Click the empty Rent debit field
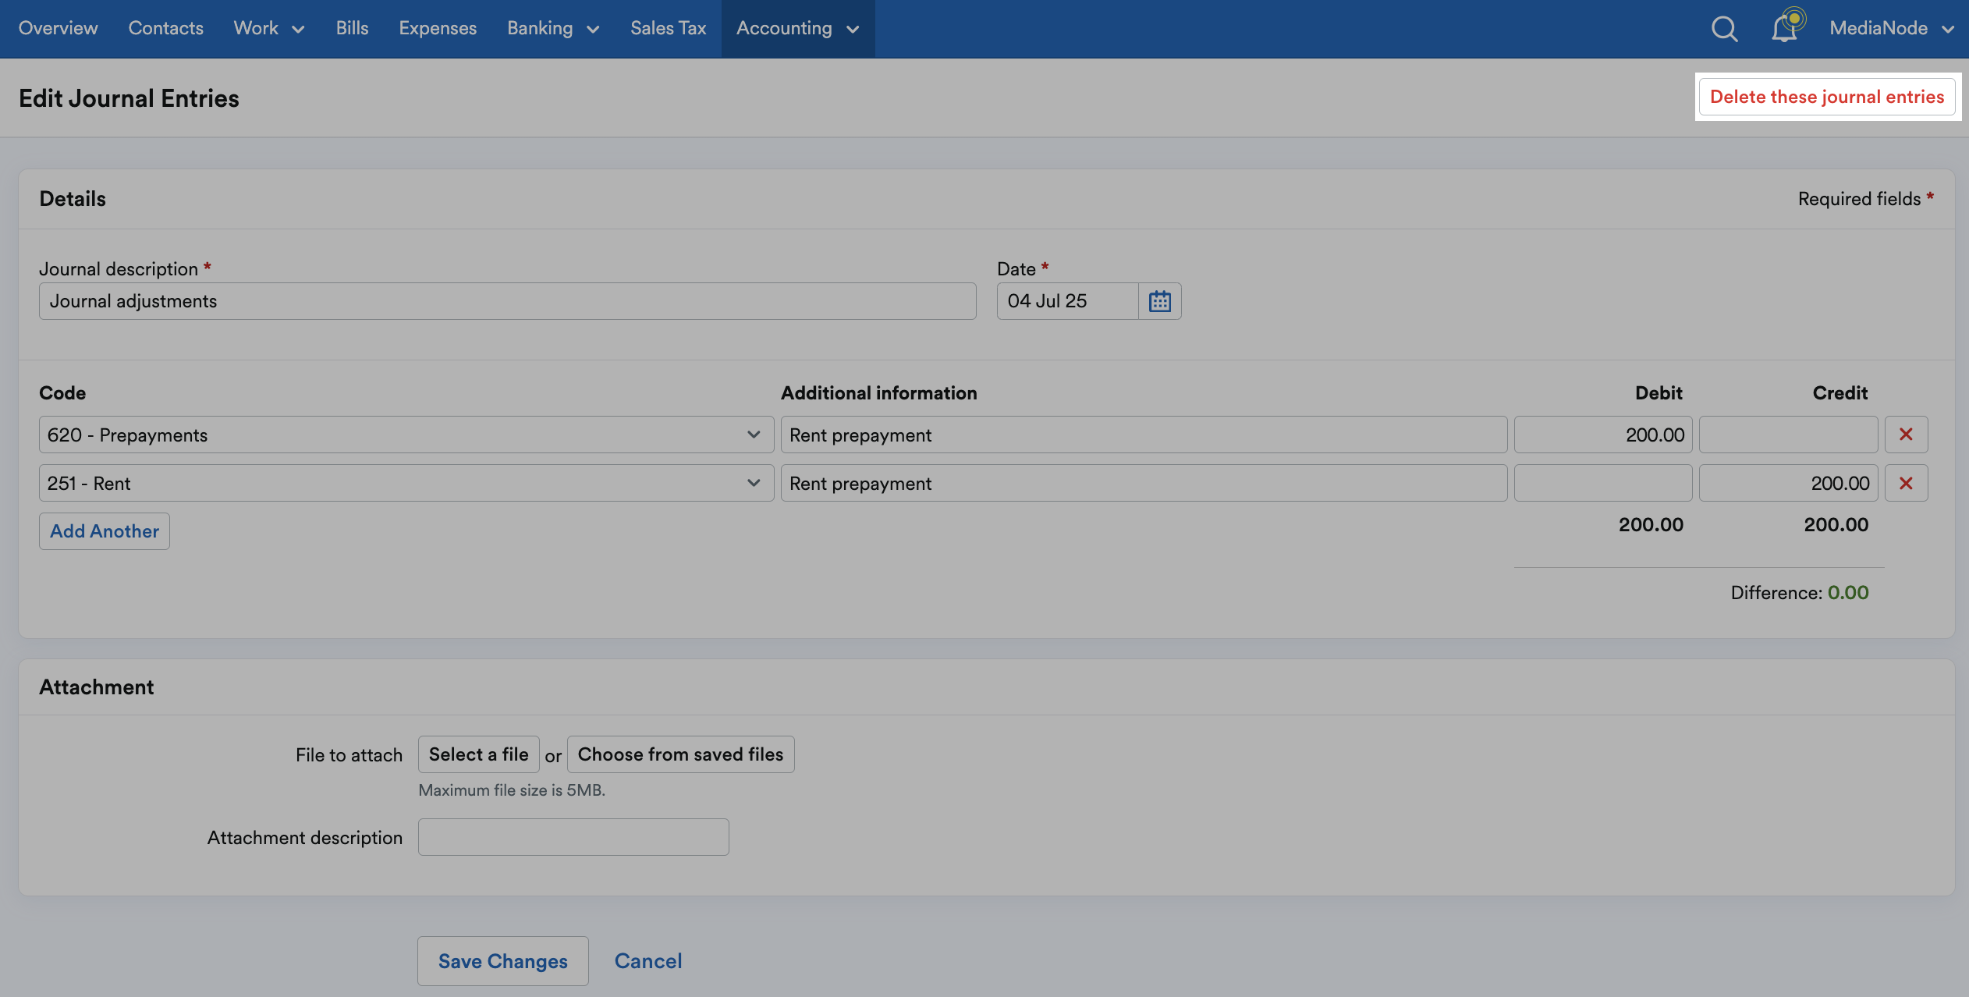This screenshot has width=1969, height=997. point(1603,483)
